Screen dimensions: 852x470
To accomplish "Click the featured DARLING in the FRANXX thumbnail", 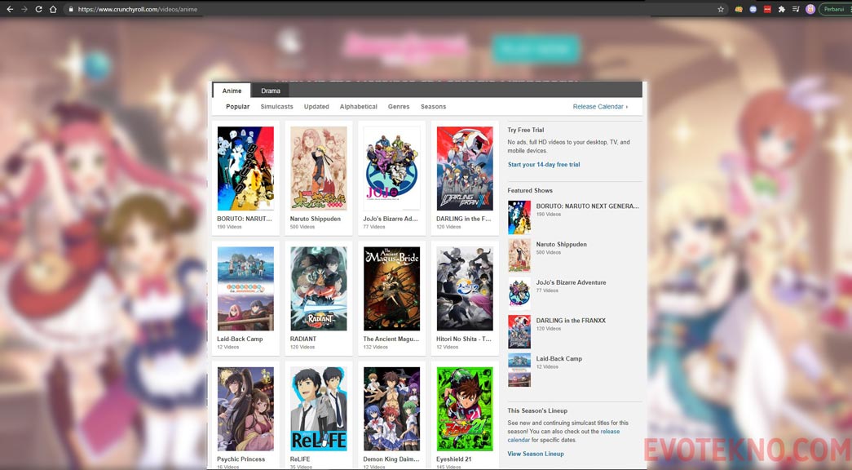I will click(519, 332).
